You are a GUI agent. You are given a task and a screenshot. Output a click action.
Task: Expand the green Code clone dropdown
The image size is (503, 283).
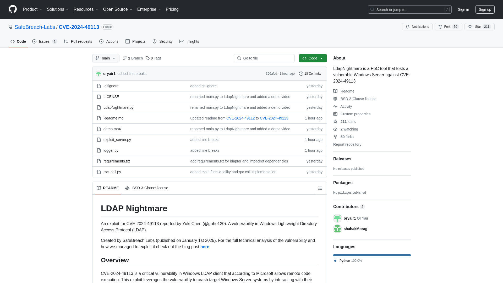(313, 58)
